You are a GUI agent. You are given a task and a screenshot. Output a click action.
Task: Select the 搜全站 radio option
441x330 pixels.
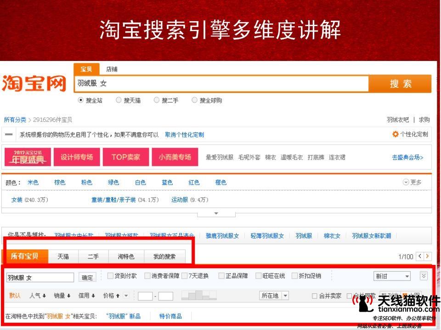pyautogui.click(x=80, y=100)
